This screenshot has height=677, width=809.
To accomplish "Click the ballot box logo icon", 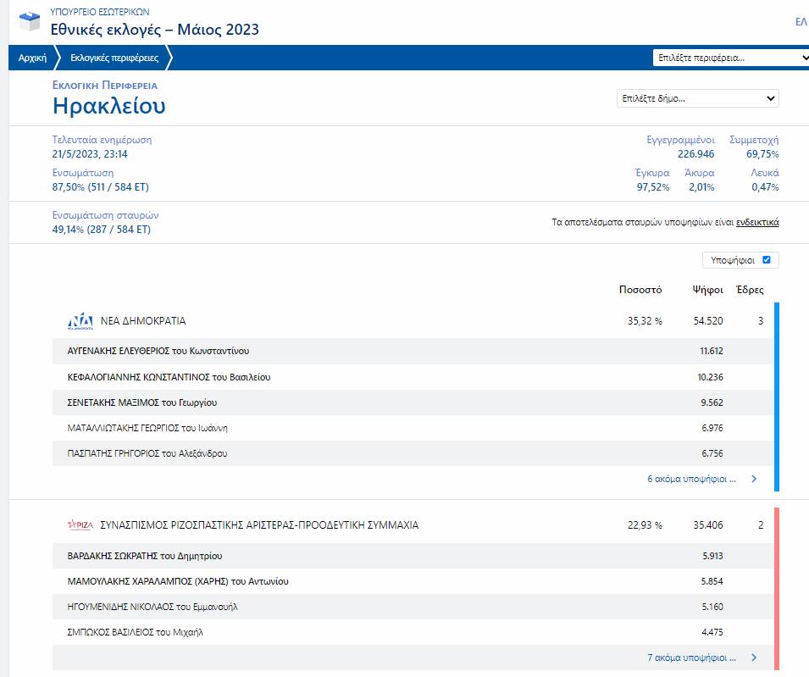I will (x=30, y=21).
